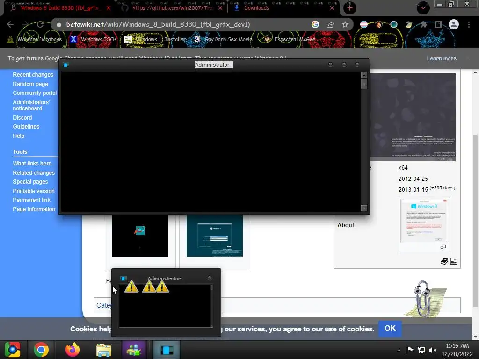Open the first colorful taskbar app icon

point(13,350)
